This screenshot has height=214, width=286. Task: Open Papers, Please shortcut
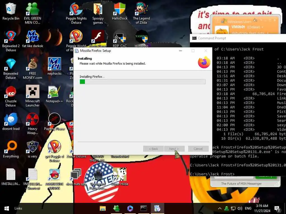(x=54, y=121)
